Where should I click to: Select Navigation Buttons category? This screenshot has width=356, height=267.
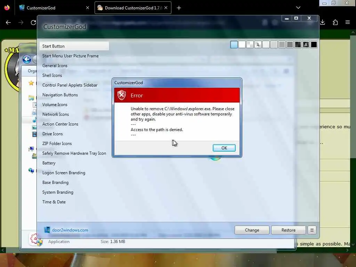coord(60,95)
